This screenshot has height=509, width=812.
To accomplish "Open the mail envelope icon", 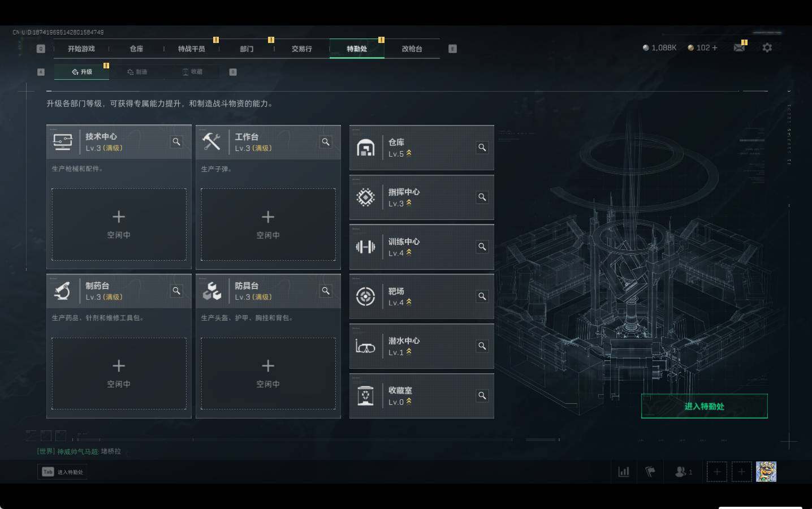I will click(739, 48).
